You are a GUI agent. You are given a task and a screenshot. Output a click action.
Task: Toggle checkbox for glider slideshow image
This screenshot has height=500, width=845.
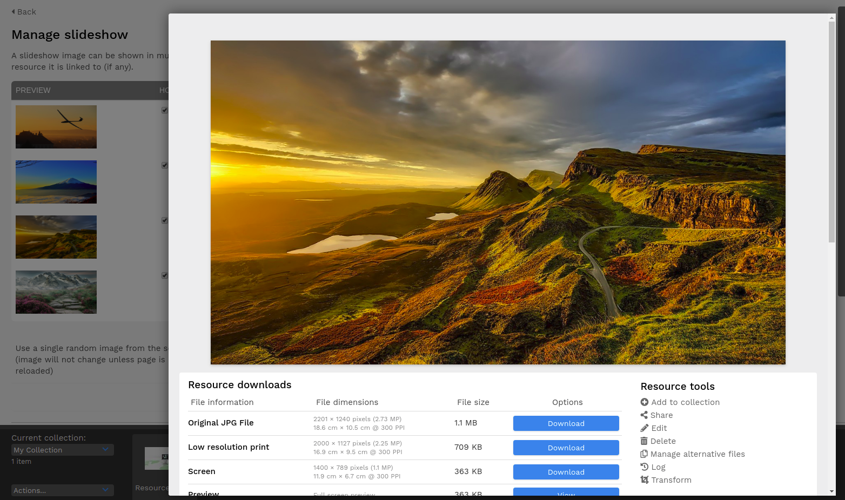tap(165, 110)
